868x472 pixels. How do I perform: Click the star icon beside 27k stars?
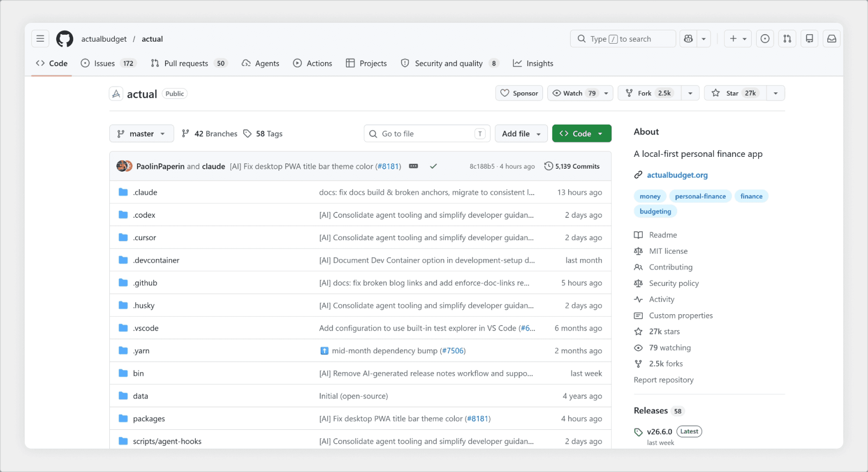tap(638, 332)
